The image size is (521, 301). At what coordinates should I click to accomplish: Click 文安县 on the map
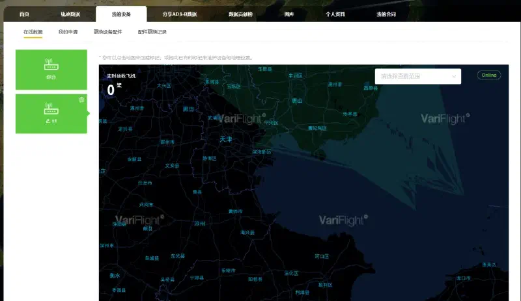pyautogui.click(x=172, y=166)
